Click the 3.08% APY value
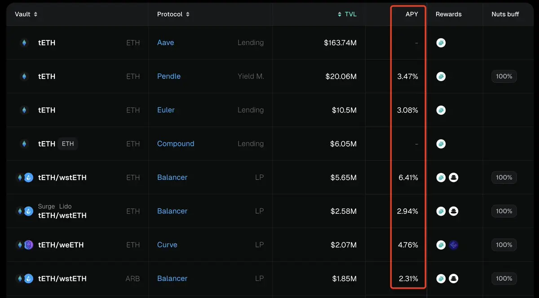This screenshot has width=539, height=298. point(408,110)
